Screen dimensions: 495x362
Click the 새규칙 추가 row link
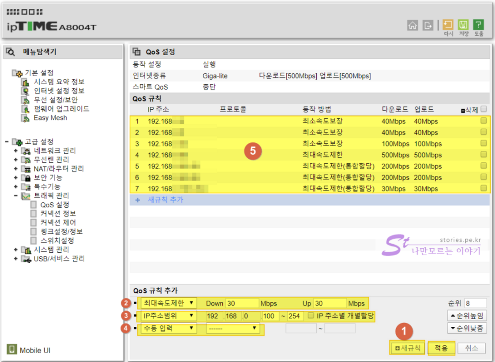tap(165, 200)
